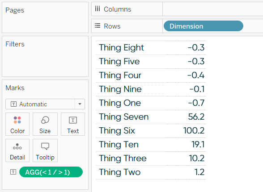The image size is (263, 192).
Task: Open the Detail marks card
Action: (17, 150)
